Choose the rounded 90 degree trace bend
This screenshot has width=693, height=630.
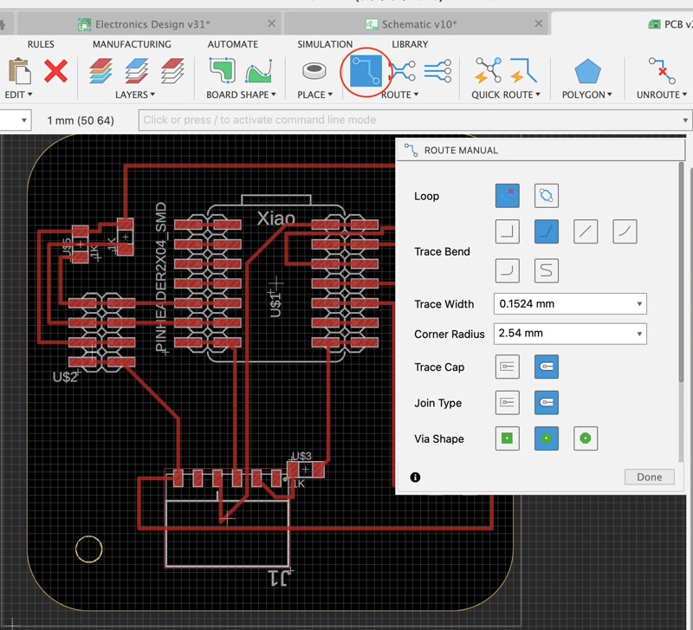(x=507, y=270)
